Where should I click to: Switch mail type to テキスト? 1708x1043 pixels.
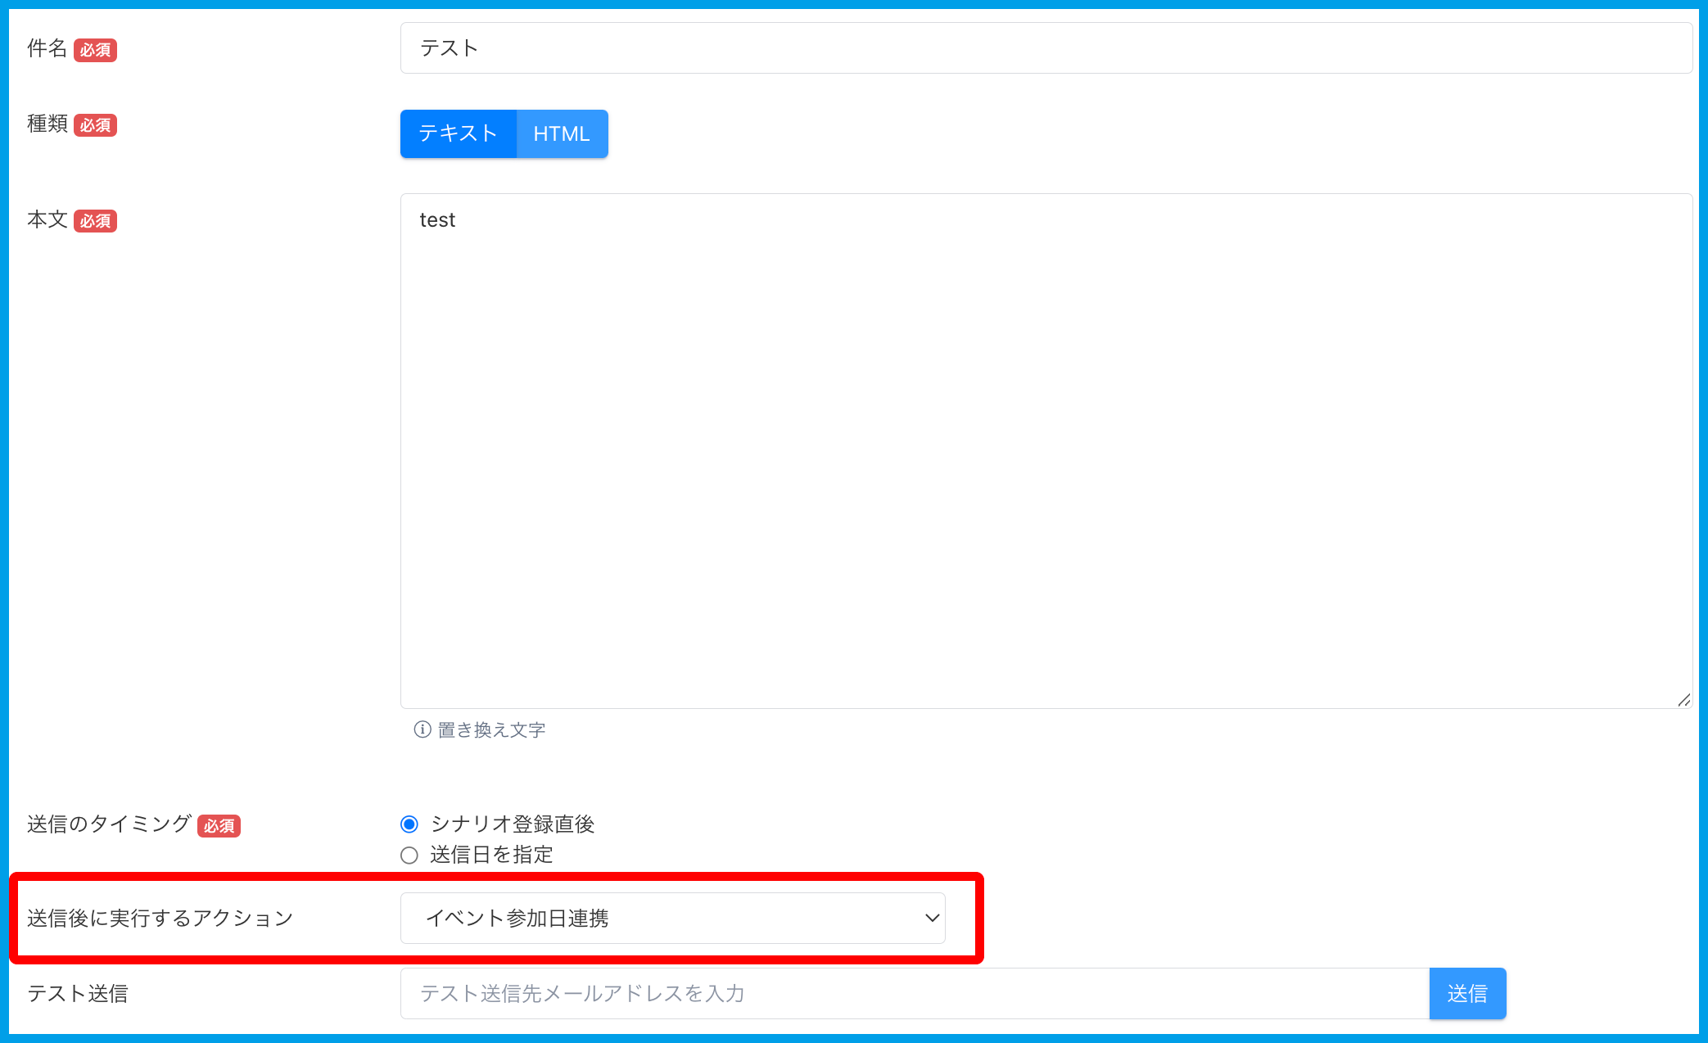[458, 133]
